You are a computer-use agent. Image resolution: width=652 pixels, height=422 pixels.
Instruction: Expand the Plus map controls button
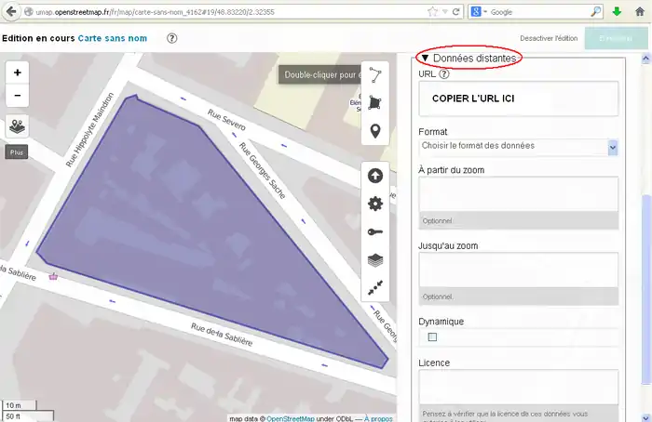coord(17,151)
